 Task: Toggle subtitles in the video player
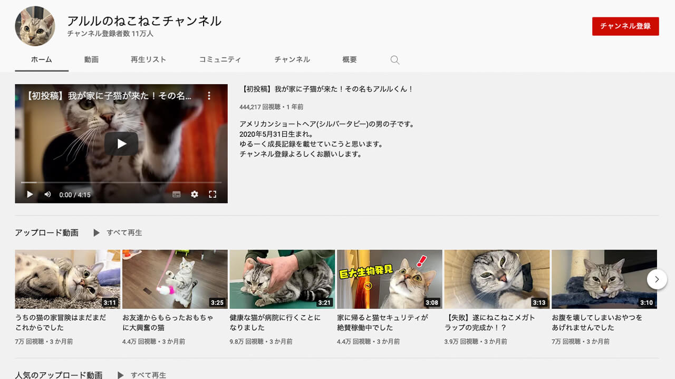coord(177,194)
